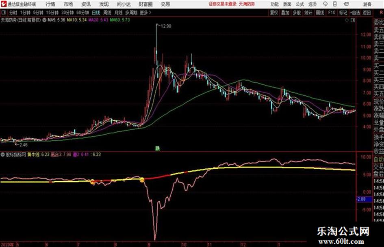Open 多周期 multi-period view
The height and width of the screenshot is (247, 384).
tap(131, 13)
